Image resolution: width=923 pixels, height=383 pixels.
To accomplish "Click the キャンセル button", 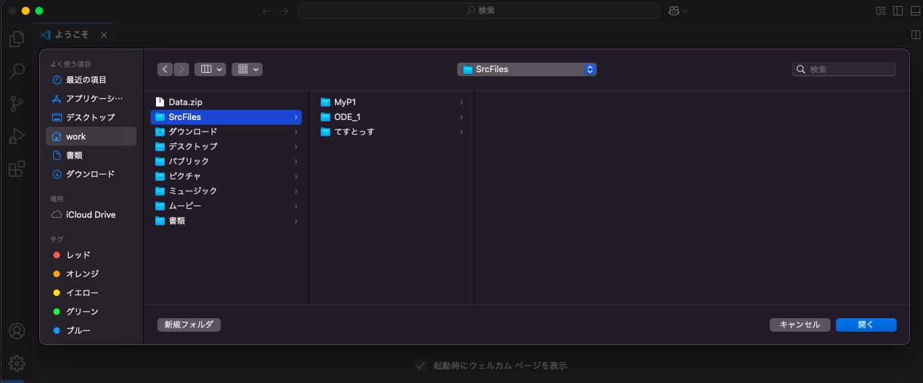I will tap(800, 325).
